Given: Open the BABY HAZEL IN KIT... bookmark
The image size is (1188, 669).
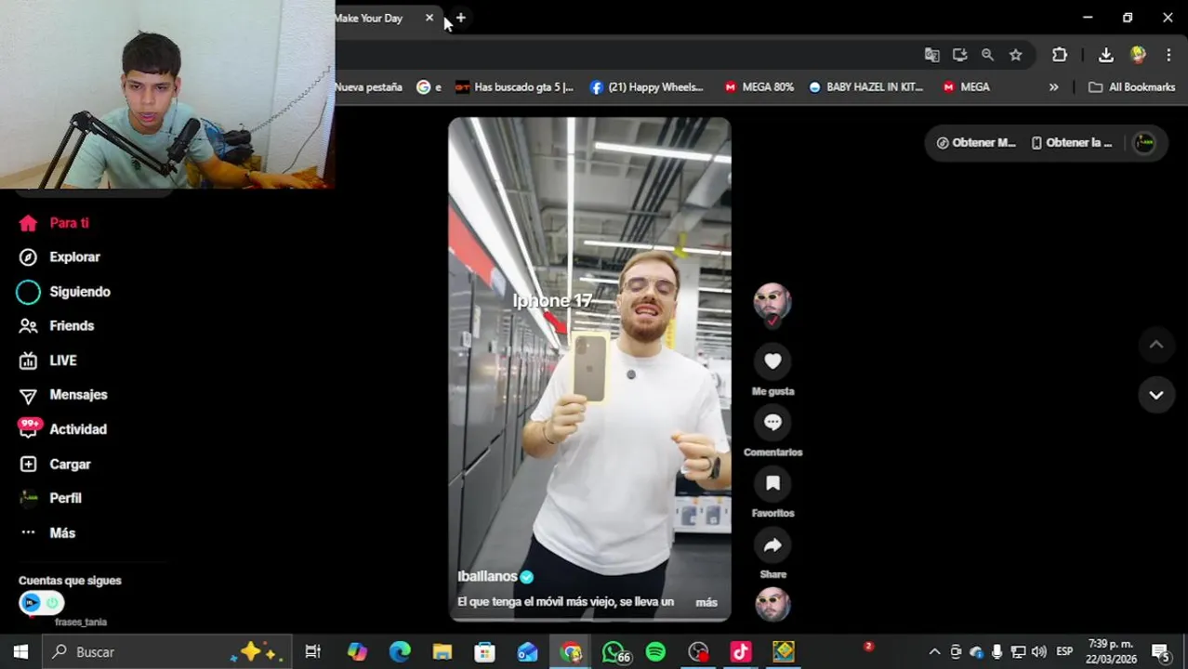Looking at the screenshot, I should click(865, 86).
